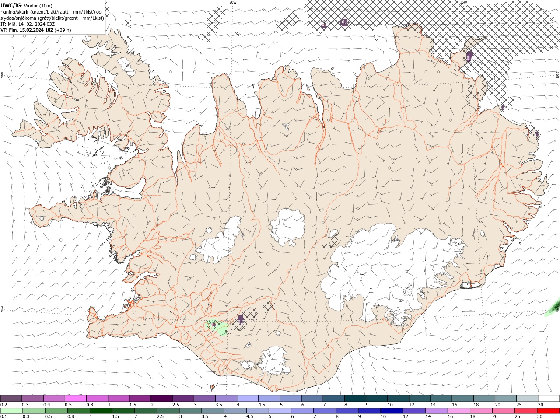The height and width of the screenshot is (420, 560).
Task: Select the blue-grey 4 swatch in rain legend
Action: [x=235, y=411]
